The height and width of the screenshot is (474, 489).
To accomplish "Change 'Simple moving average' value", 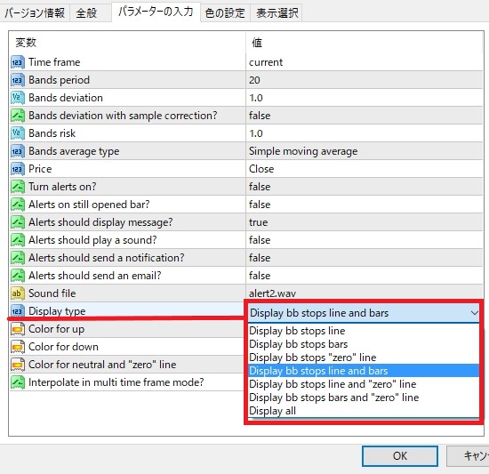I will (x=365, y=151).
